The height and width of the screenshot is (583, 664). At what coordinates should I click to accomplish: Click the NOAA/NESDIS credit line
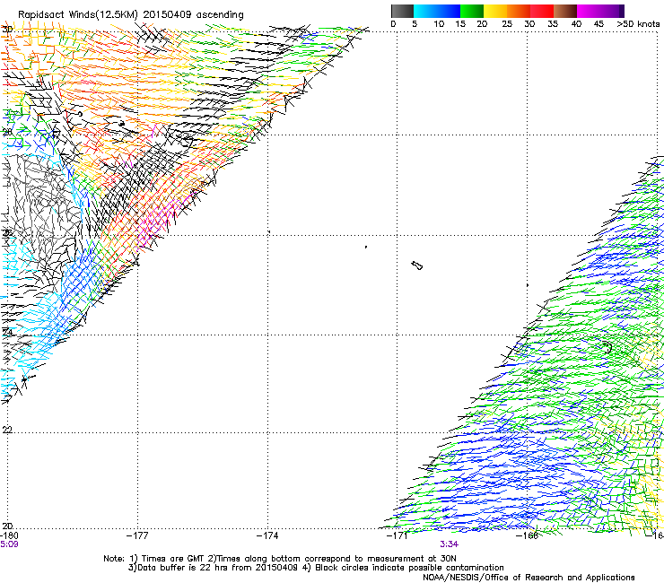coord(529,578)
